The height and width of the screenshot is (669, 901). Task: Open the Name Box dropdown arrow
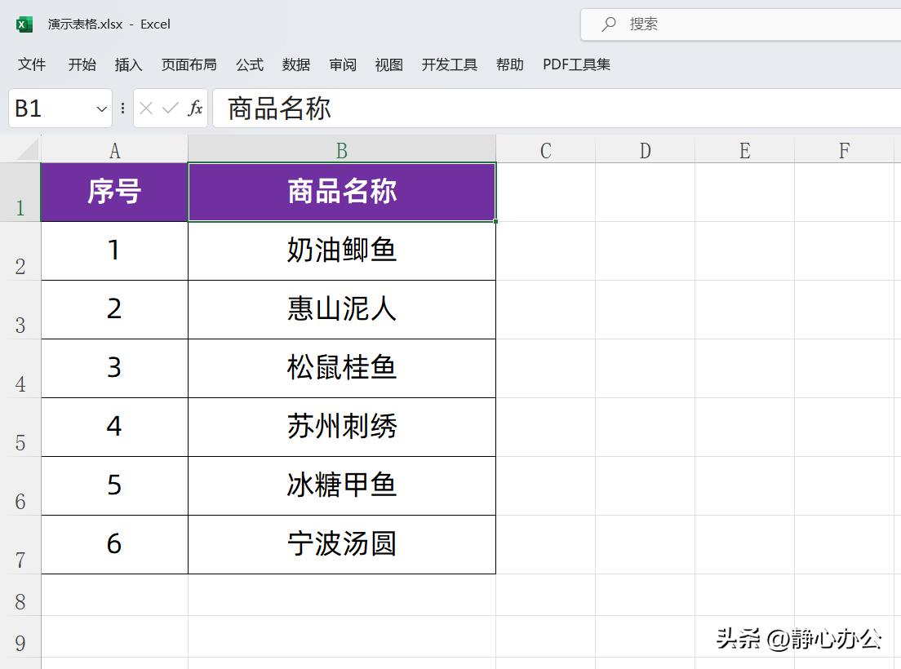[100, 108]
